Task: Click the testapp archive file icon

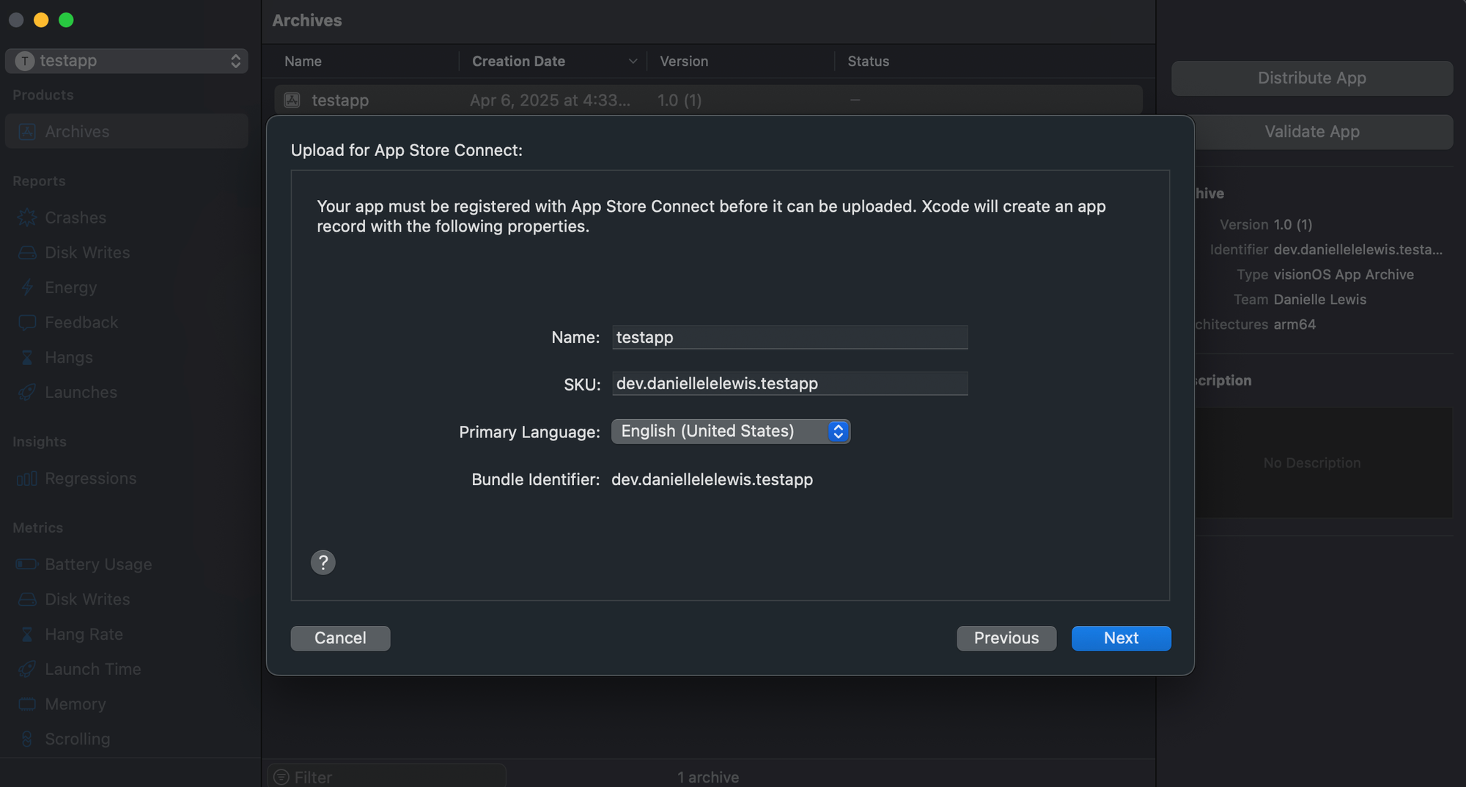Action: point(292,100)
